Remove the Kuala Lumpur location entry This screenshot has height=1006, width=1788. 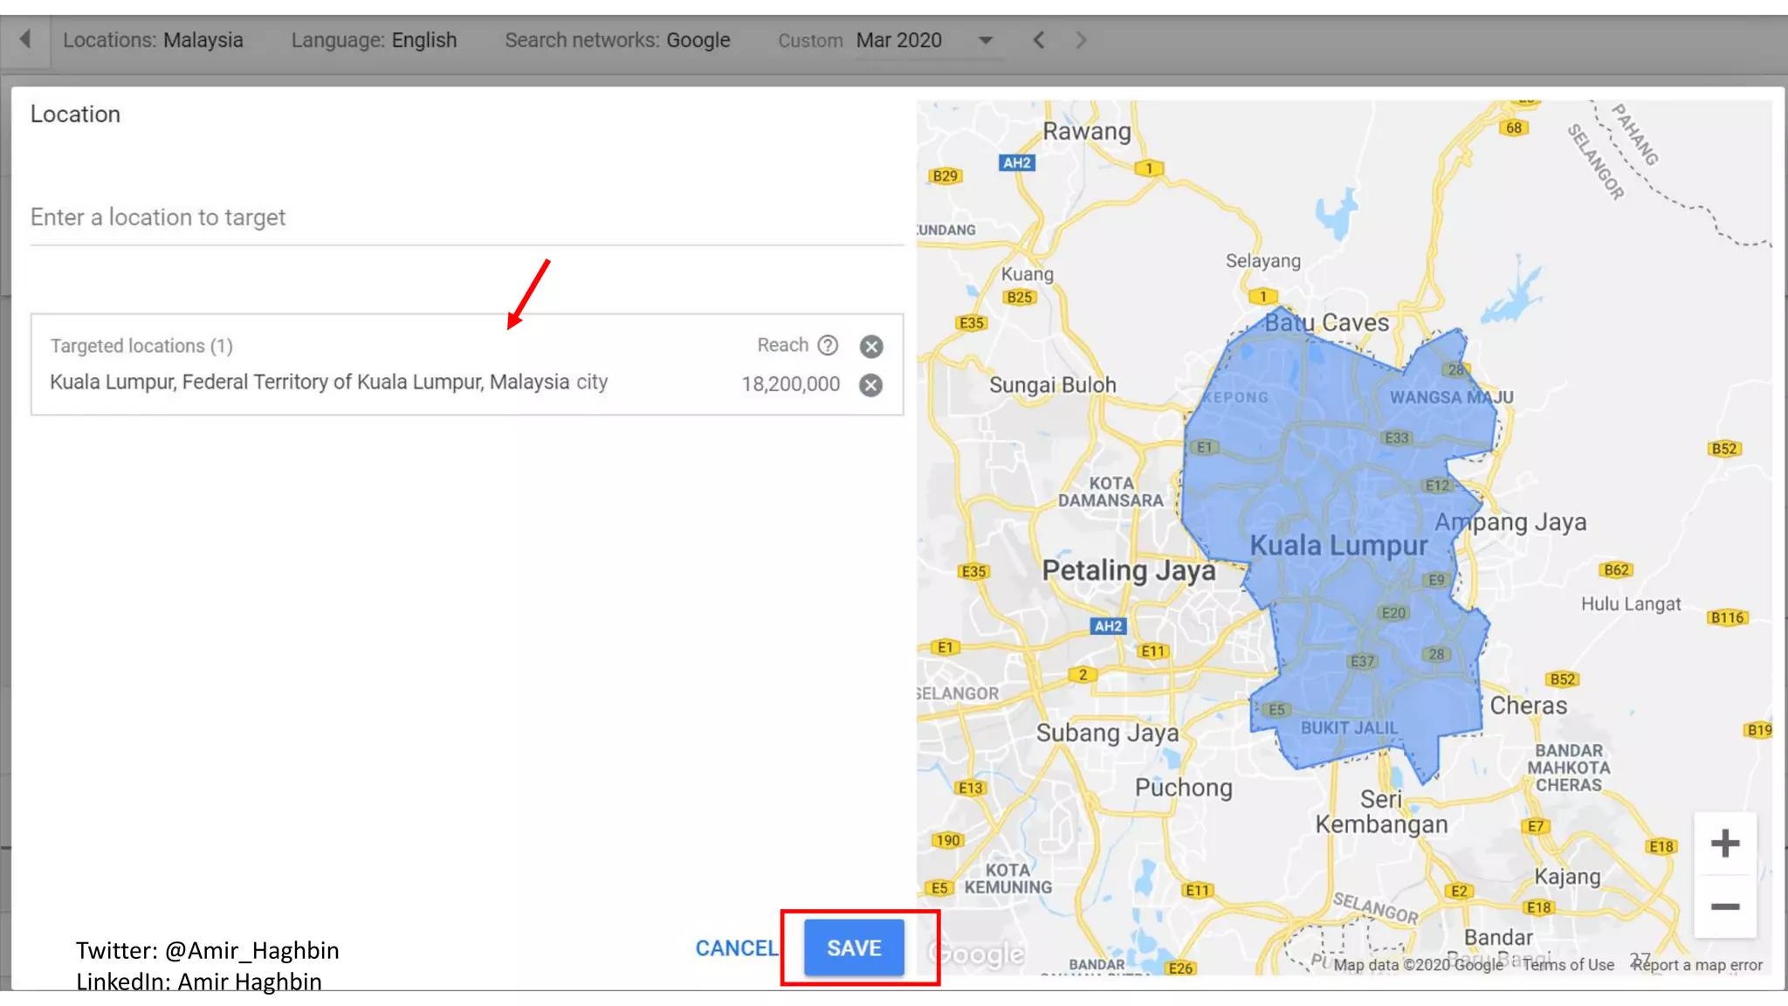click(x=870, y=385)
